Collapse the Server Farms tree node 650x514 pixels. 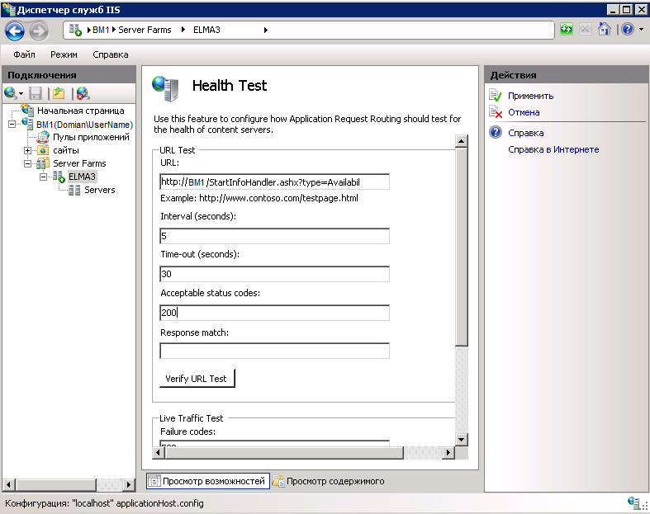27,163
